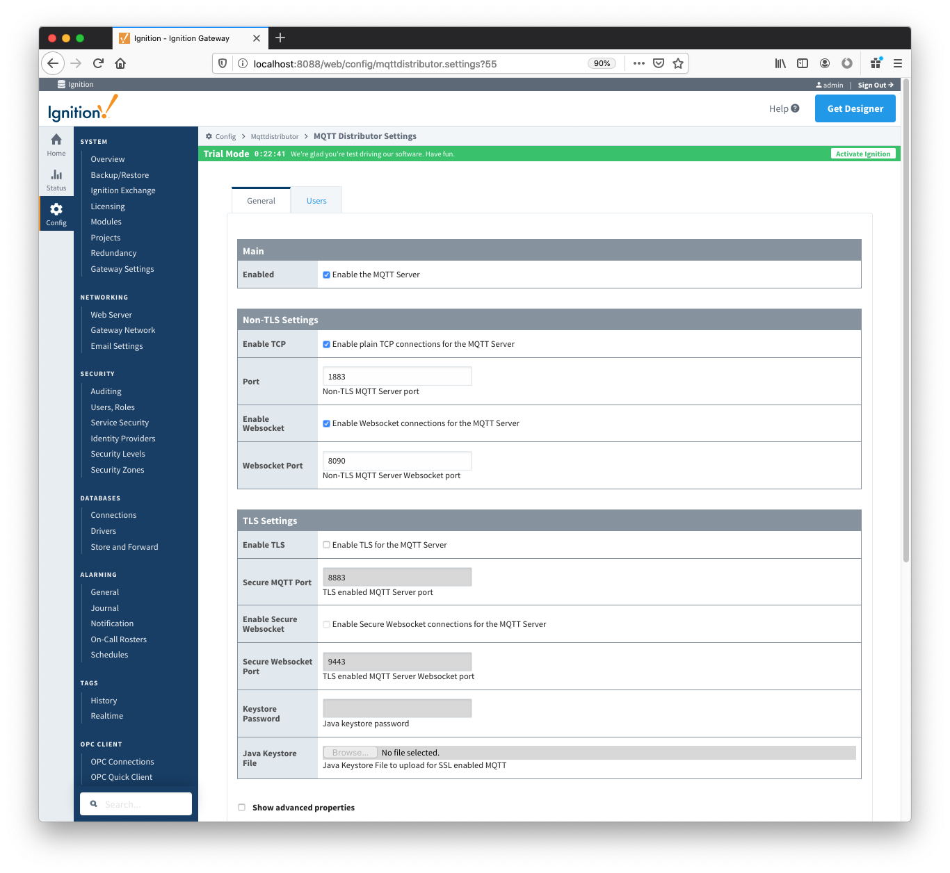Open Ignition Exchange page
Screen dimensions: 950x873
point(123,190)
